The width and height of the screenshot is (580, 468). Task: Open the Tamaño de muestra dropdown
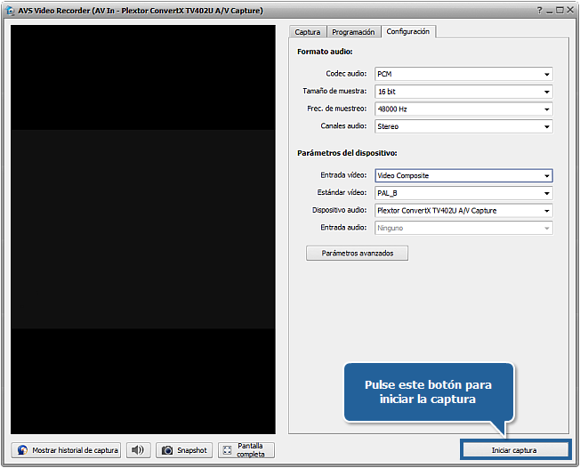click(x=463, y=92)
